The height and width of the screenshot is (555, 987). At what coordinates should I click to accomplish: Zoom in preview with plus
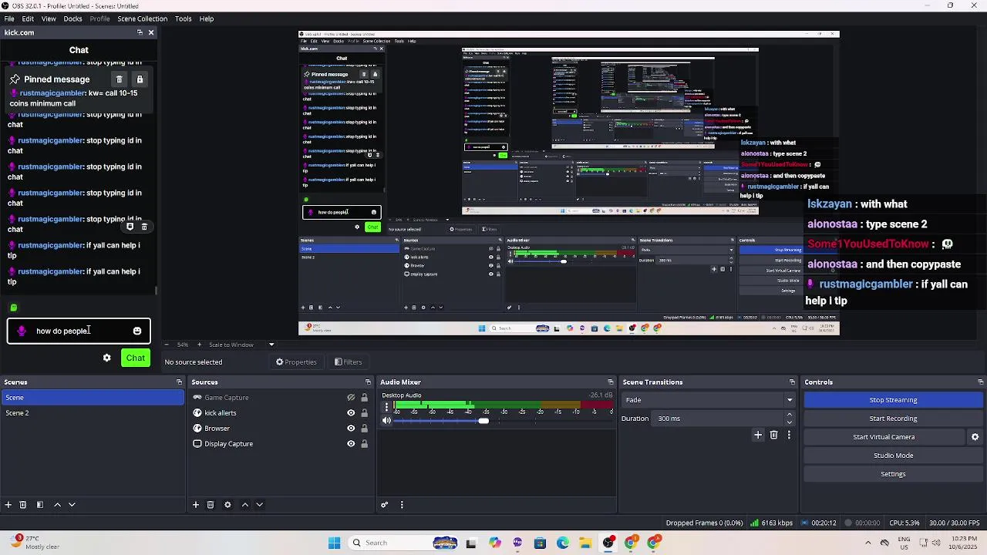pyautogui.click(x=199, y=345)
